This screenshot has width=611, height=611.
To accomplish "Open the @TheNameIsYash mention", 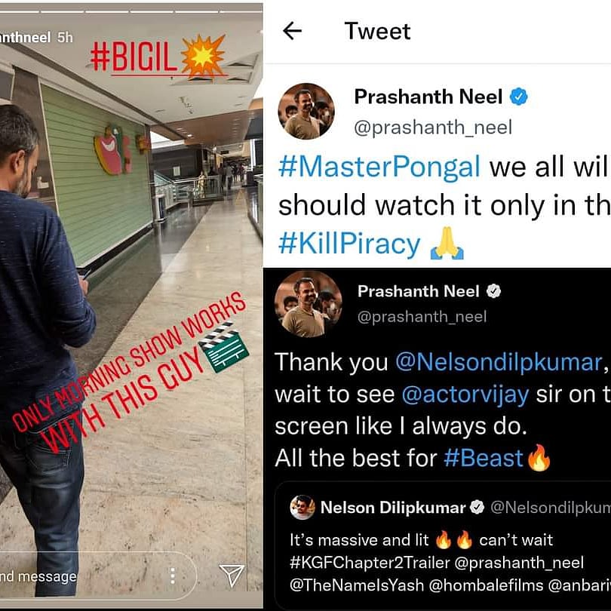I will pos(357,585).
